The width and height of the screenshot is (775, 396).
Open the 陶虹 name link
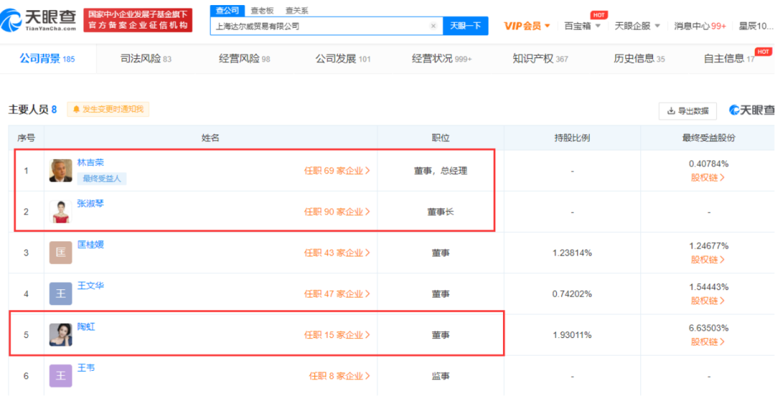coord(86,327)
